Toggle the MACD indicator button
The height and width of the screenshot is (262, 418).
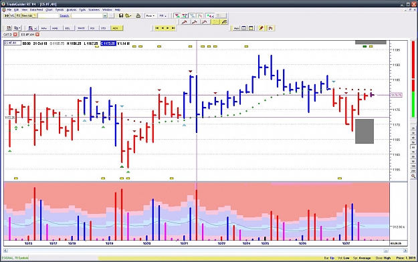pos(82,28)
